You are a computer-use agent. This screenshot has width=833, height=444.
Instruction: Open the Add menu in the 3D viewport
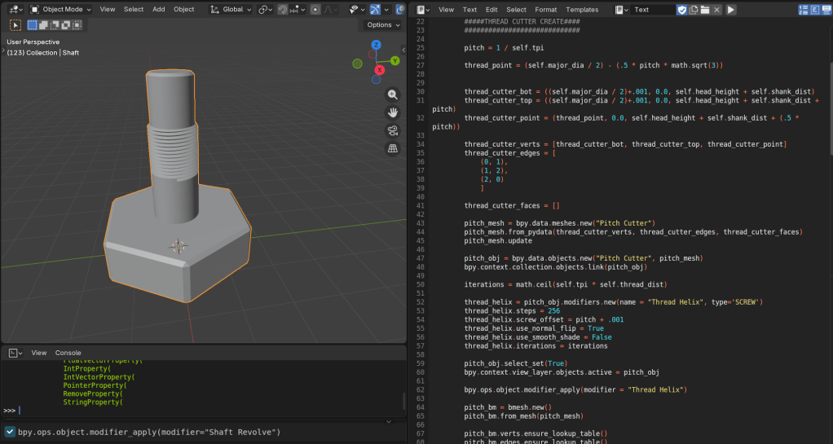point(158,10)
